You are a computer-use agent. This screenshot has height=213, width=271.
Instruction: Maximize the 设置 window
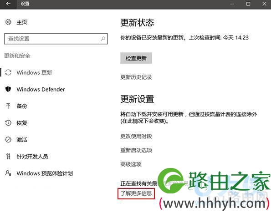coord(248,4)
